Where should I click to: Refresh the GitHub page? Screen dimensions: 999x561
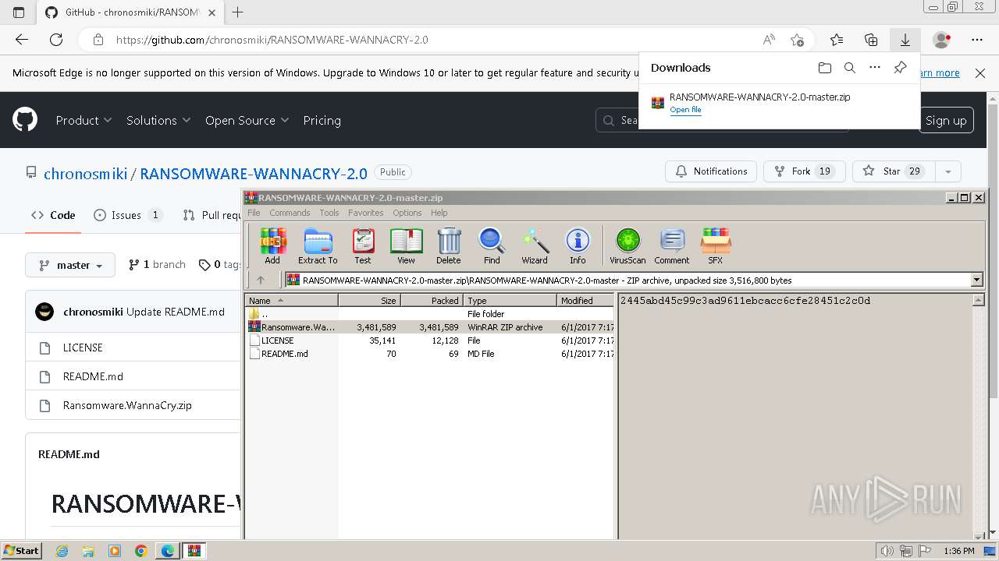(x=56, y=40)
